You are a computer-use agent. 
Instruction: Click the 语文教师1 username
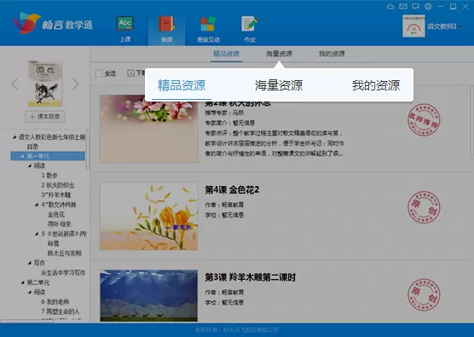click(x=442, y=26)
